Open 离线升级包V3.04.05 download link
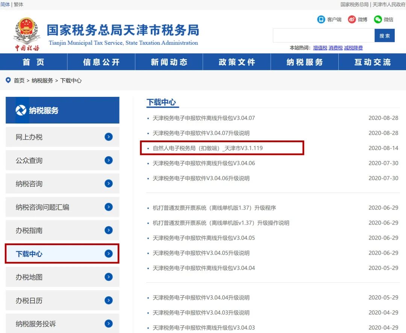The image size is (406, 333). point(204,238)
